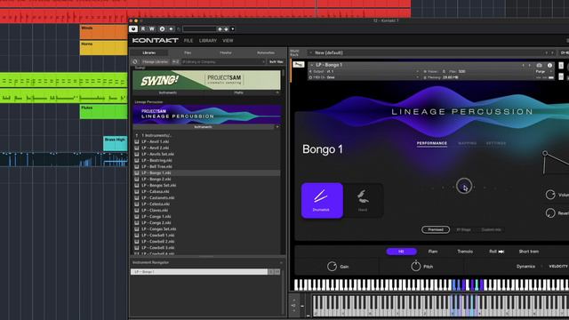The width and height of the screenshot is (569, 320).
Task: Click the instrument wrench (edit) icon
Action: (299, 65)
